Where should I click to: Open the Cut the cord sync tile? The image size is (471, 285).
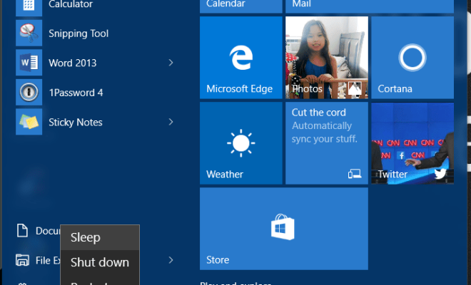coord(327,143)
